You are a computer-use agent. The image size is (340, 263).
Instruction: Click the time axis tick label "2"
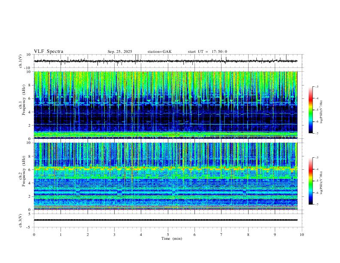coord(88,235)
